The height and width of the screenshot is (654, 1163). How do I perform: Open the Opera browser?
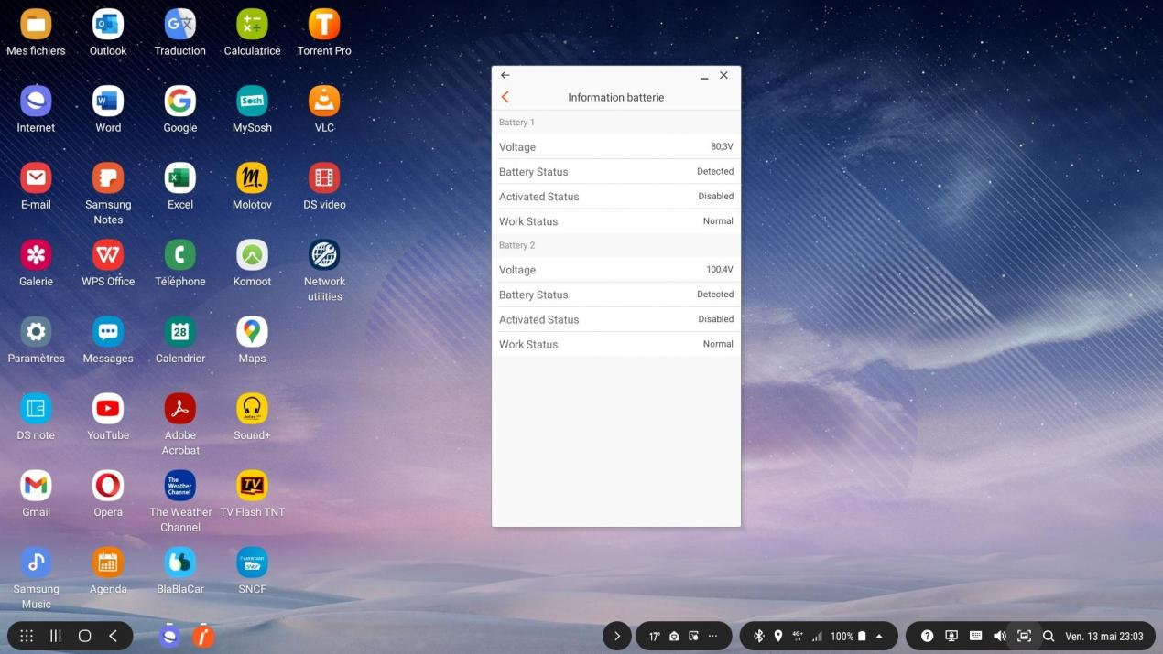[108, 485]
